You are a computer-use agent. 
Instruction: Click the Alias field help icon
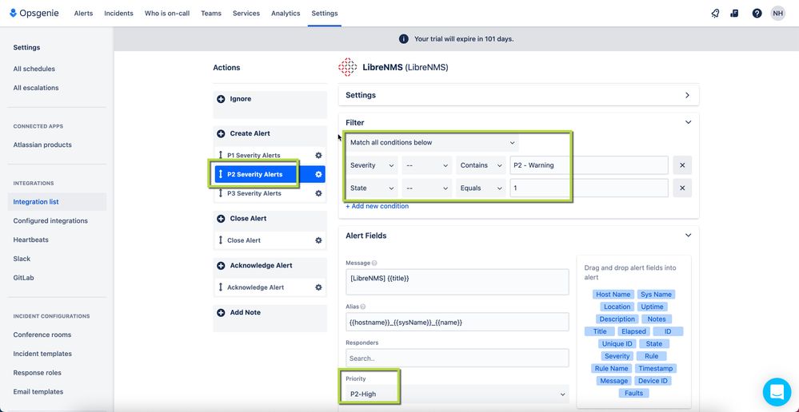point(363,307)
